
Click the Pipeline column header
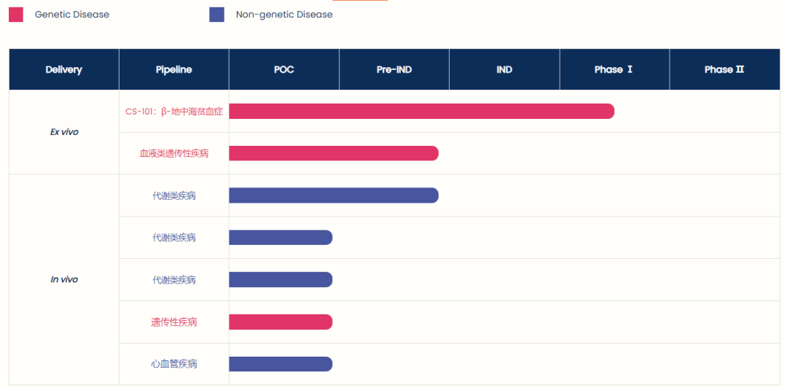(174, 70)
